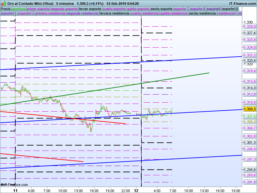This screenshot has height=193, width=257.
Task: Select the tercera resistencia label
Action: tap(114, 13)
